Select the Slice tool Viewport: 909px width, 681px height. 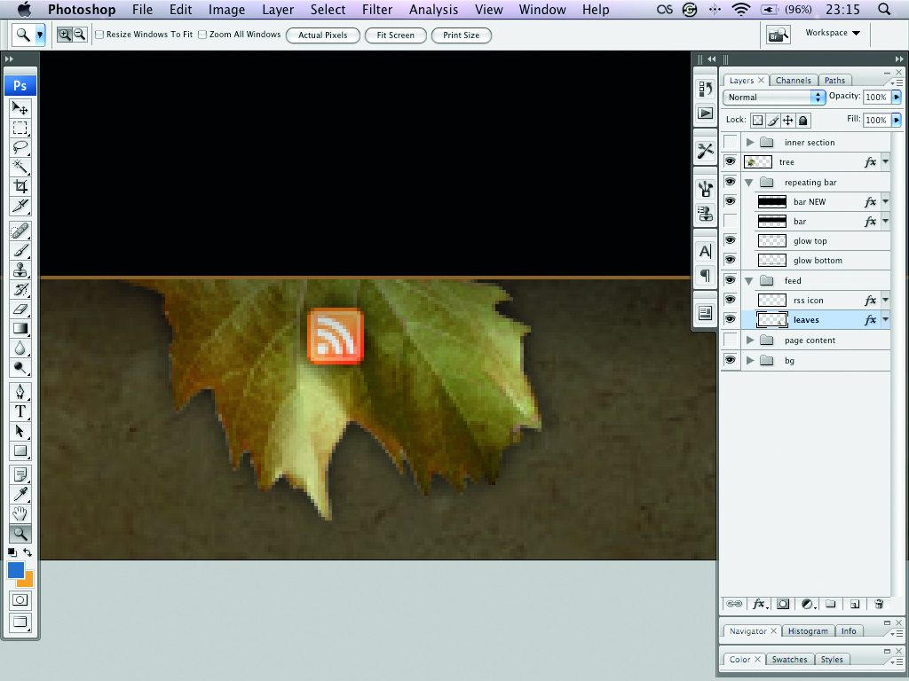pos(20,206)
